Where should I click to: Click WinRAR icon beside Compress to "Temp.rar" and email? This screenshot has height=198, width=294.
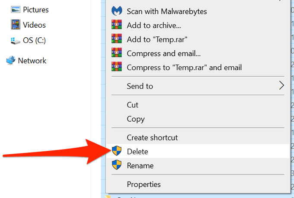(x=116, y=67)
